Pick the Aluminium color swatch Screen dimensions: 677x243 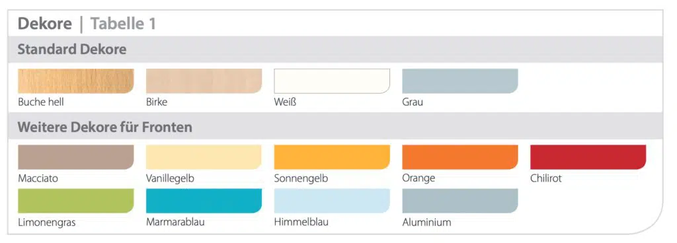[x=460, y=201]
